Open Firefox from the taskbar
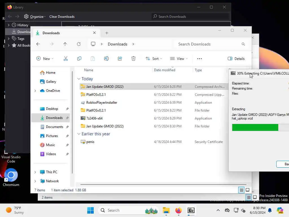 tap(178, 210)
